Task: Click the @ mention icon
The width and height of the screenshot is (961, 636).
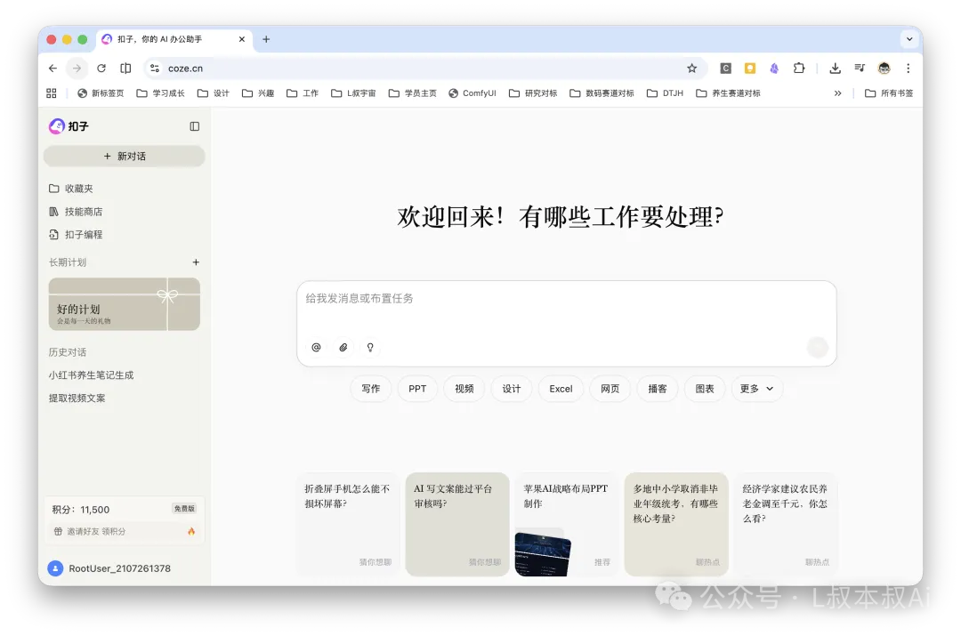Action: pos(316,348)
